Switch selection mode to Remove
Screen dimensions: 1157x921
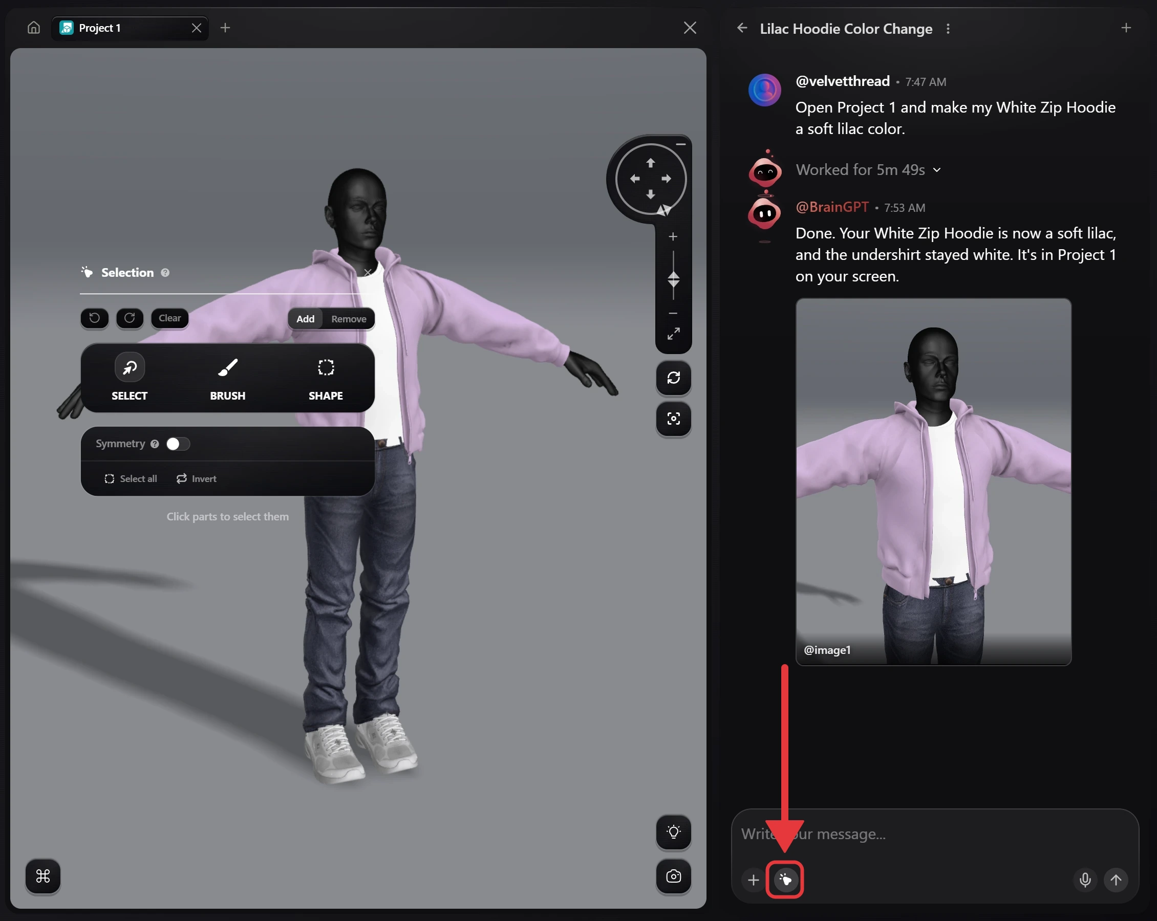(x=349, y=319)
